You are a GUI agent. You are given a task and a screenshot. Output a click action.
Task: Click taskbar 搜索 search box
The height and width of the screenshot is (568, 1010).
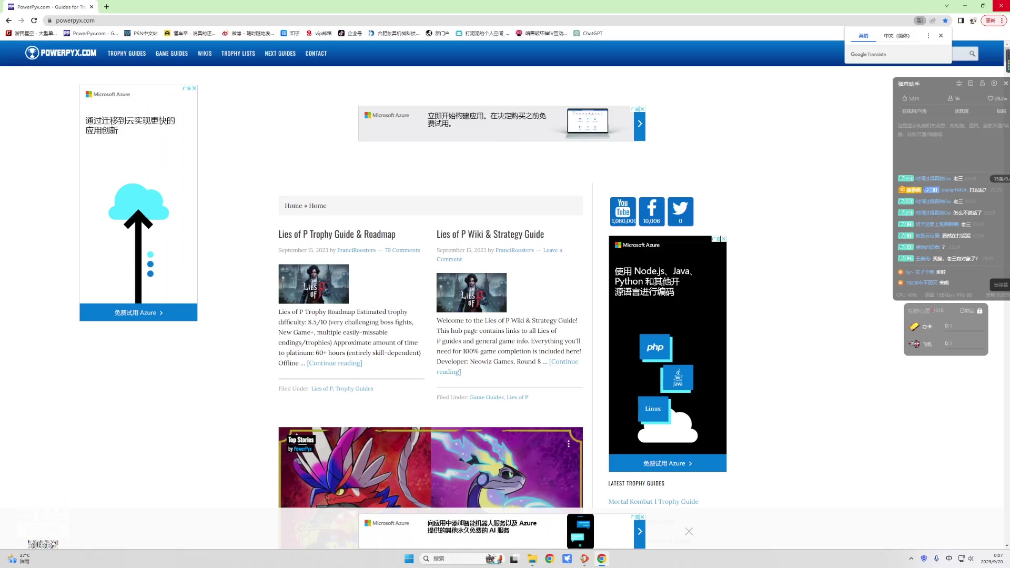(463, 559)
